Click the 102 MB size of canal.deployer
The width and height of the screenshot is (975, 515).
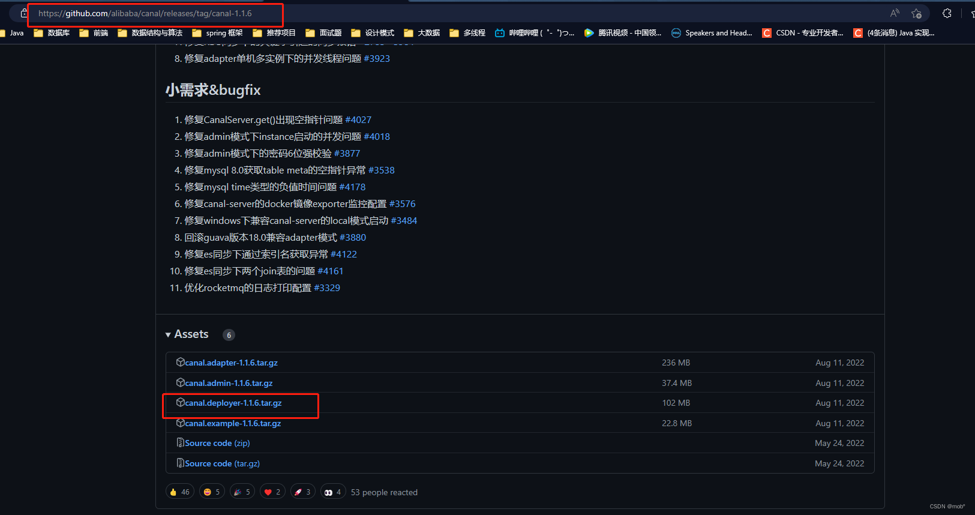point(676,403)
